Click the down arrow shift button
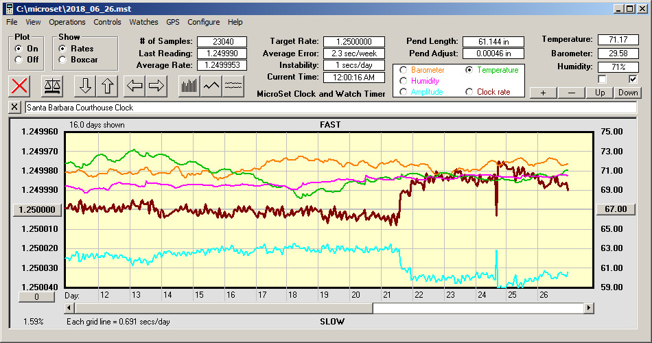The height and width of the screenshot is (343, 652). 85,86
